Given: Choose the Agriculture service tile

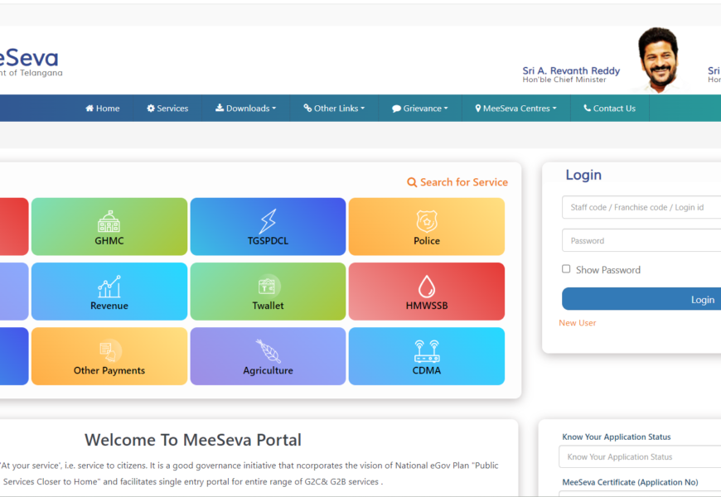Looking at the screenshot, I should pos(268,356).
